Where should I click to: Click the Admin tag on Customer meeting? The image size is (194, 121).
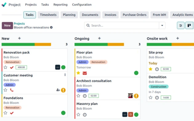[x=10, y=85]
